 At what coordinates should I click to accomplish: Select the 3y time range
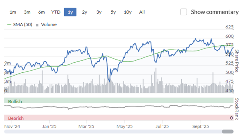99,12
